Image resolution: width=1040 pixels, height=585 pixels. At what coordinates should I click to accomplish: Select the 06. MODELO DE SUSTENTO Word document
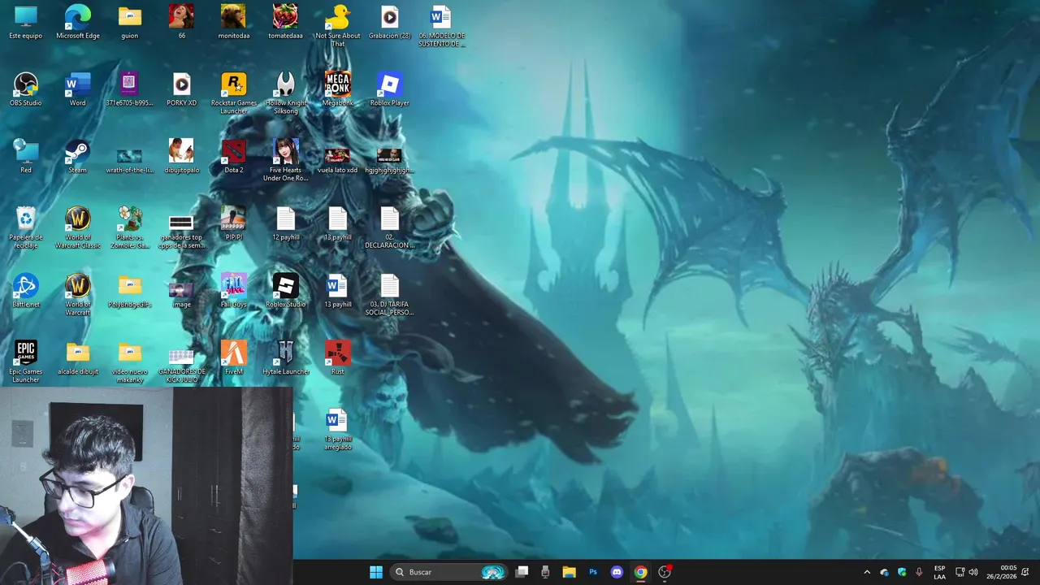click(441, 26)
